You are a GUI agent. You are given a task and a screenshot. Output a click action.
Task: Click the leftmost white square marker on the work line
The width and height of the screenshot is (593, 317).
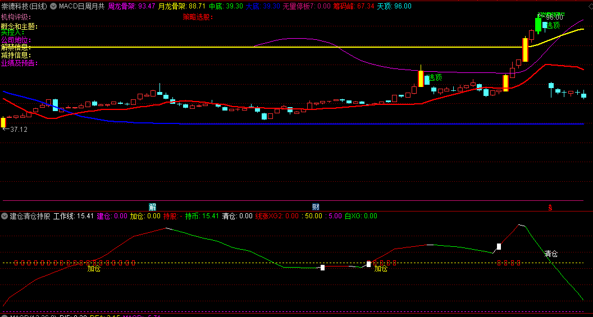(x=322, y=268)
